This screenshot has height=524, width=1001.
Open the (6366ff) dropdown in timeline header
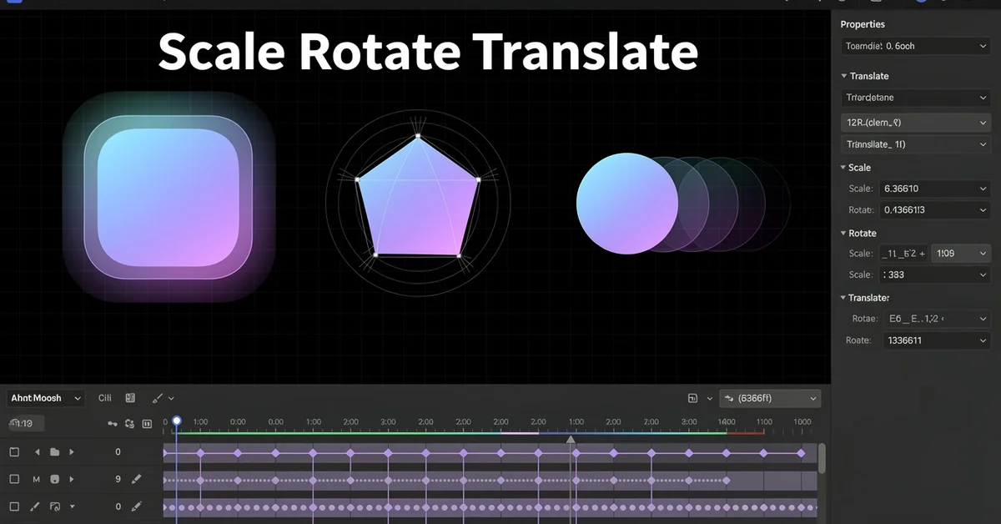point(769,399)
